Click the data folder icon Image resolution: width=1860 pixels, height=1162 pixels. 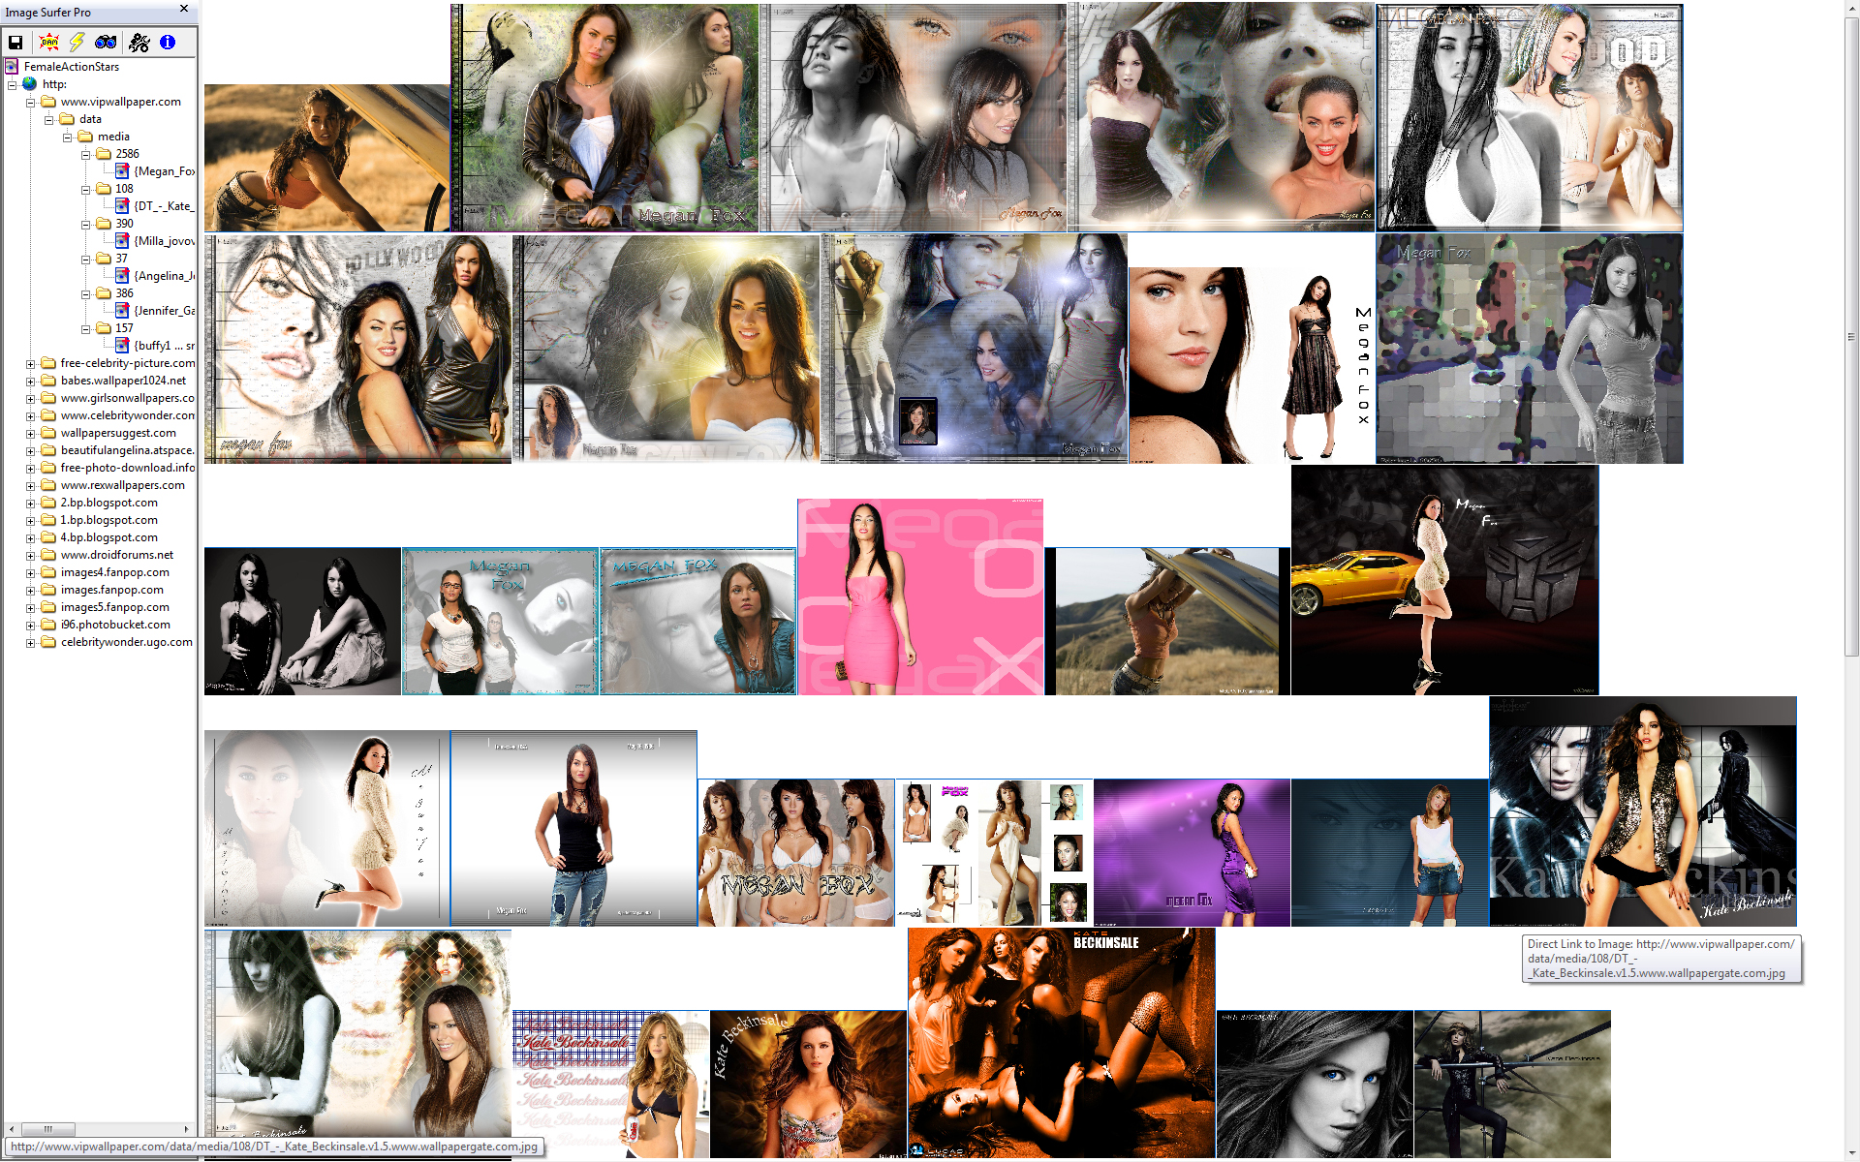pos(67,119)
